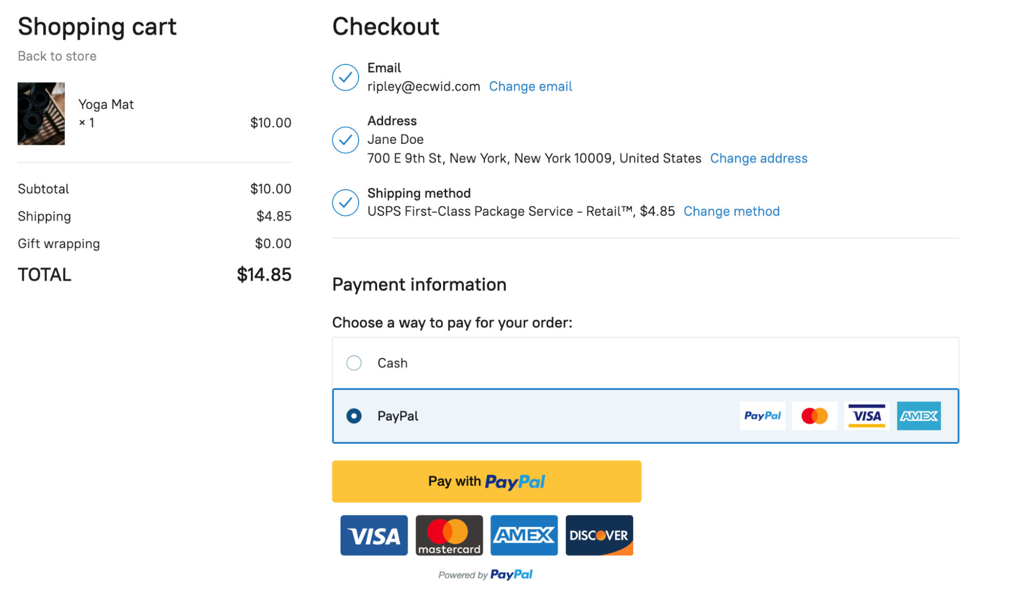Select the PayPal payment option
Viewport: 1030px width, 601px height.
(354, 416)
